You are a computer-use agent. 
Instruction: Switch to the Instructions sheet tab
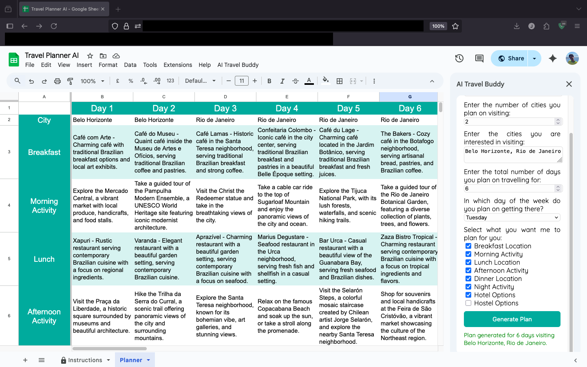tap(85, 360)
